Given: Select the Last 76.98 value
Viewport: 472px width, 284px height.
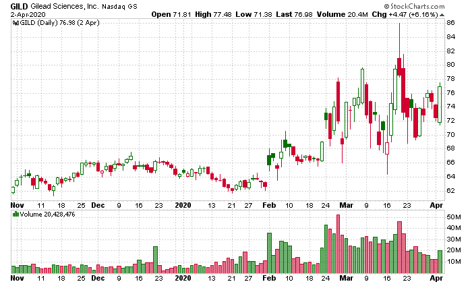Looking at the screenshot, I should pos(294,14).
